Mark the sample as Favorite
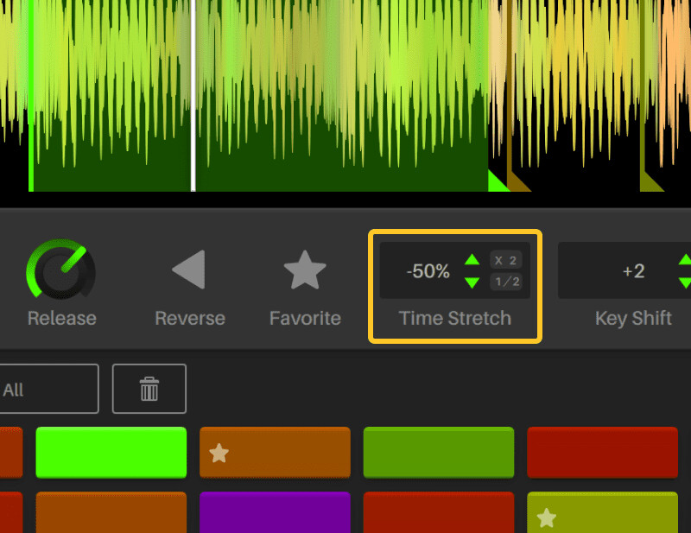This screenshot has height=533, width=691. 305,270
